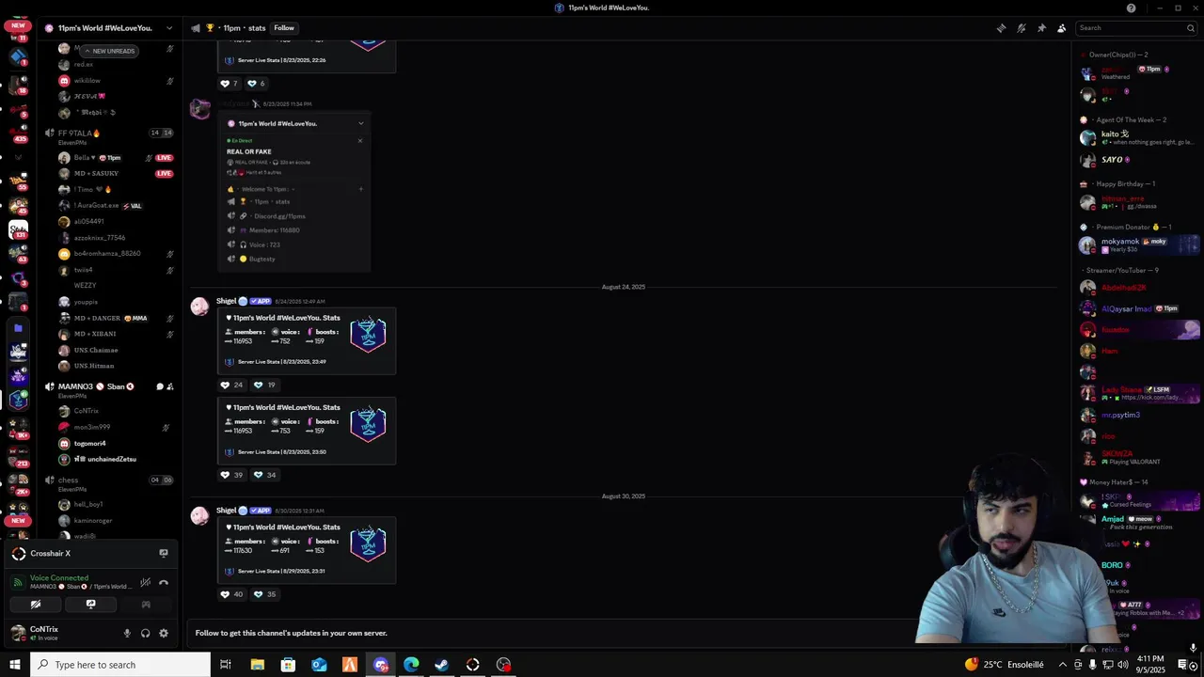Open weather widget showing 25°C Ensoleillé
Screen dimensions: 1204x677
click(1004, 665)
